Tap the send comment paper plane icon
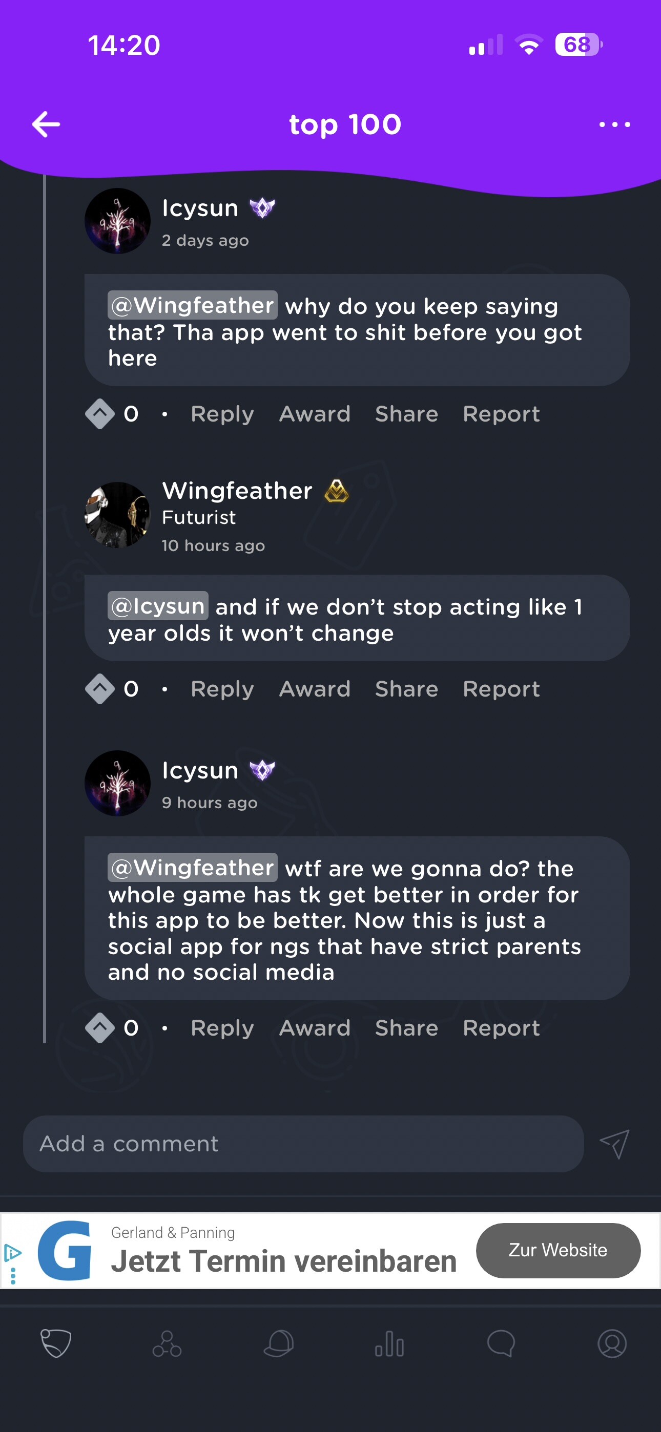661x1432 pixels. [x=614, y=1144]
